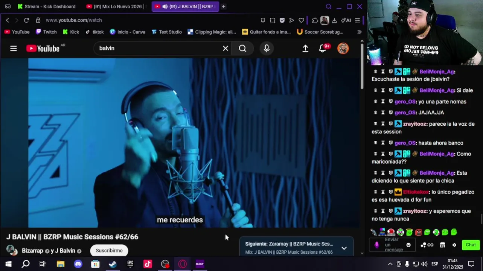Open YouTube notifications bell
The image size is (483, 271).
point(323,48)
